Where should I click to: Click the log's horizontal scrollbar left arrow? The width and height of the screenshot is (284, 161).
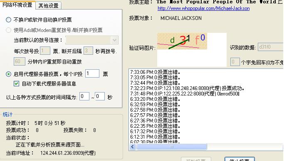133,147
